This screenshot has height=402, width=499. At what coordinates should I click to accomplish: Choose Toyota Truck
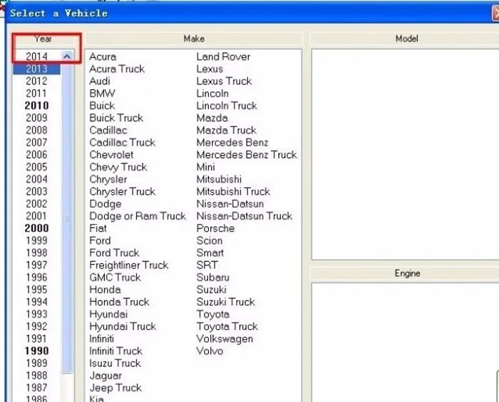(227, 326)
